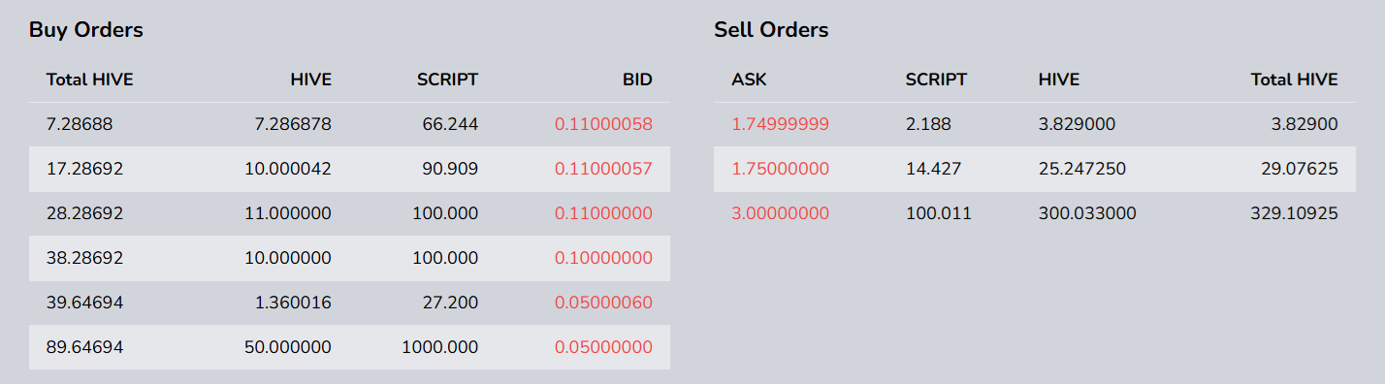Click the BID column header

(637, 80)
